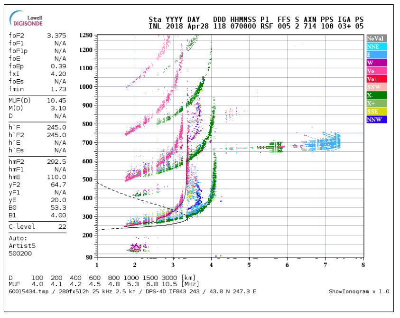Click the 4 MHz frequency axis label

[211, 265]
